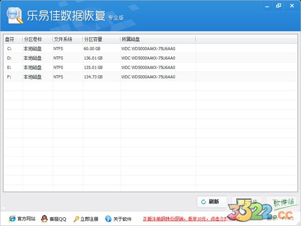301x226 pixels.
Task: Sort by 分区卷标 column header
Action: pyautogui.click(x=38, y=39)
